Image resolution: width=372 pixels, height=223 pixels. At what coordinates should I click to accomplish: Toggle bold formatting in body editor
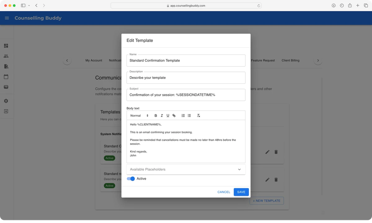pyautogui.click(x=156, y=116)
